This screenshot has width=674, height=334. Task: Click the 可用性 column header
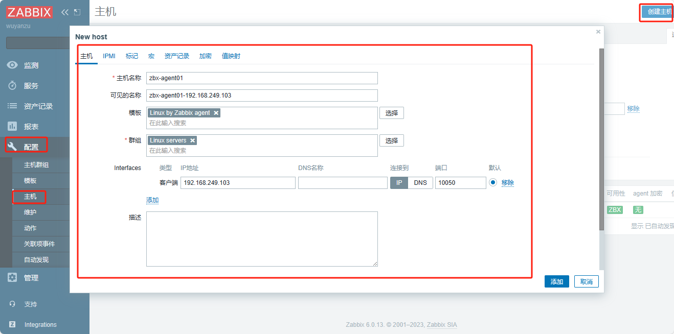(x=616, y=194)
